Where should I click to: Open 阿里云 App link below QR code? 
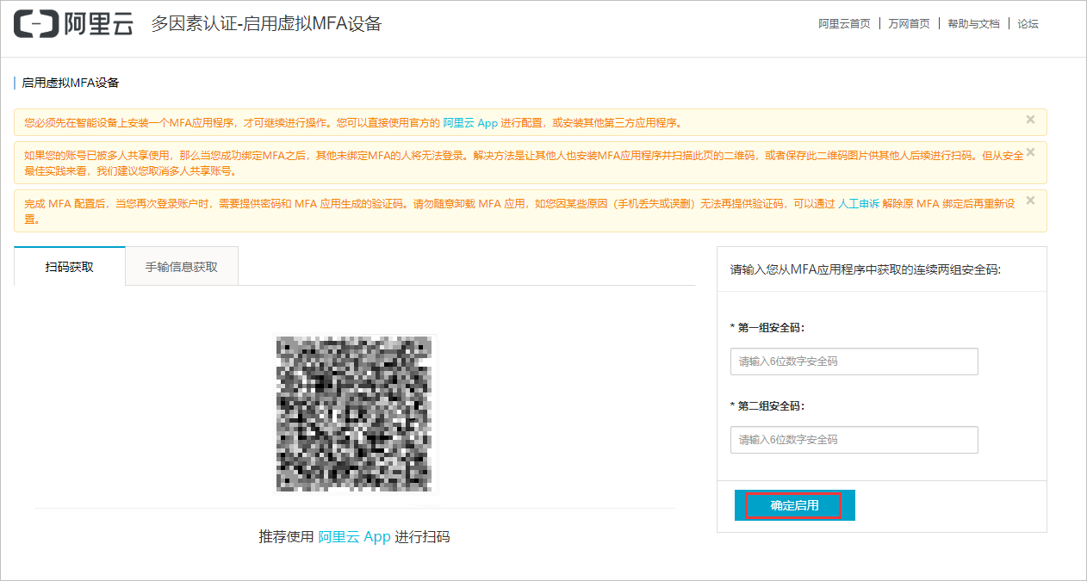coord(355,537)
